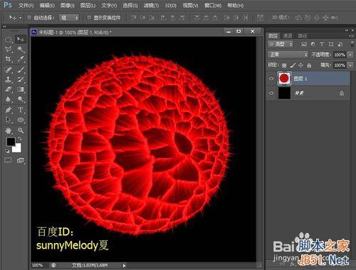Viewport: 356px width, 270px height.
Task: Toggle lock position icon
Action: [x=300, y=65]
